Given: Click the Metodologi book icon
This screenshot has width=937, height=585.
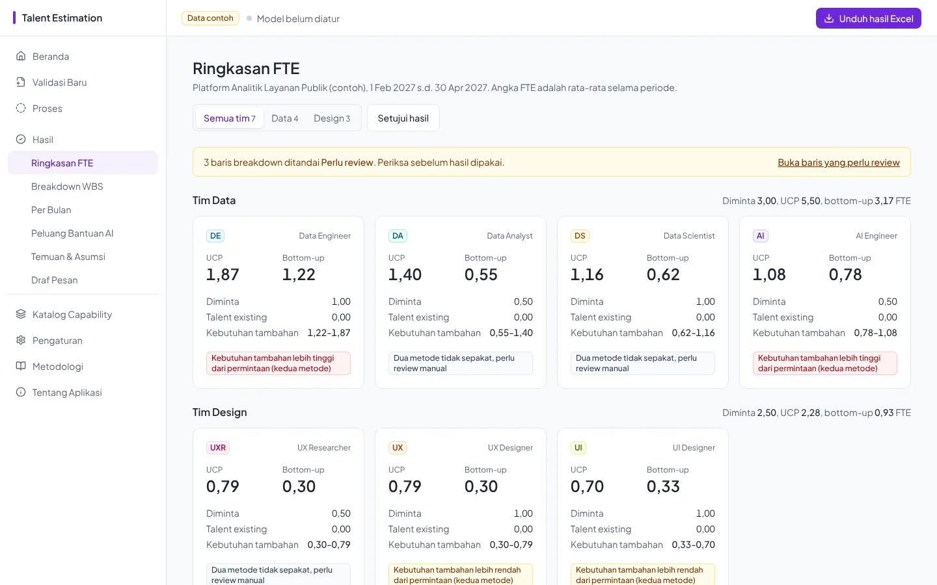Looking at the screenshot, I should coord(21,366).
